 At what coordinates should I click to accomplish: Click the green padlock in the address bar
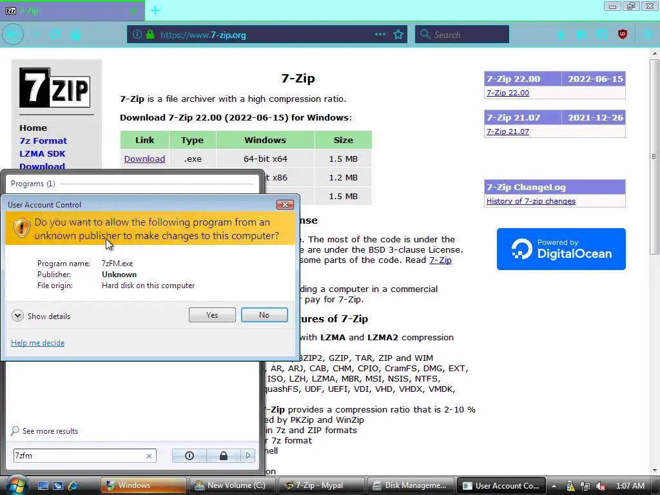(150, 35)
